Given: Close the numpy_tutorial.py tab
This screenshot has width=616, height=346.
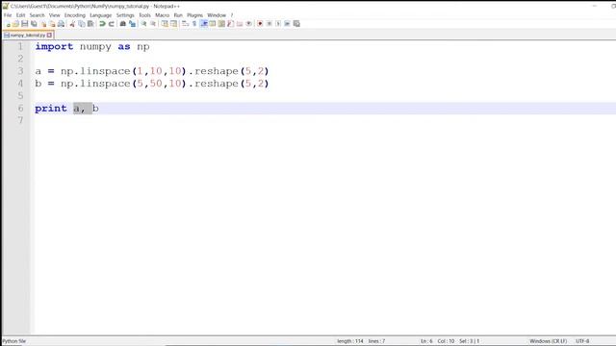Looking at the screenshot, I should coord(49,35).
